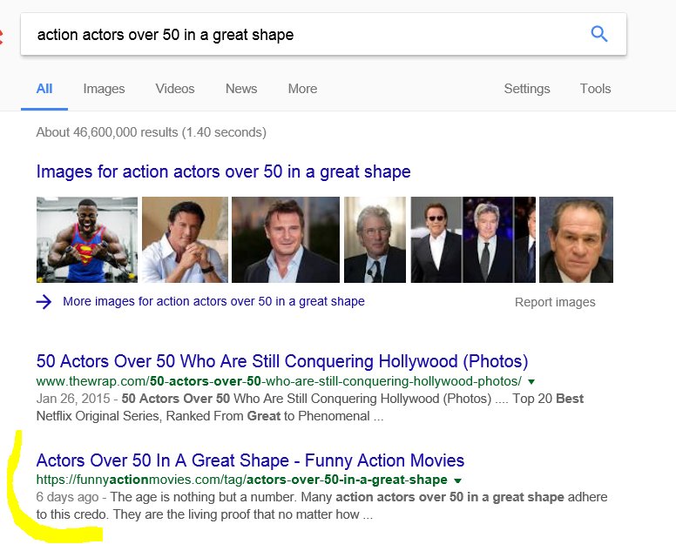
Task: Expand dropdown arrow next to thewrap.com URL
Action: point(531,381)
